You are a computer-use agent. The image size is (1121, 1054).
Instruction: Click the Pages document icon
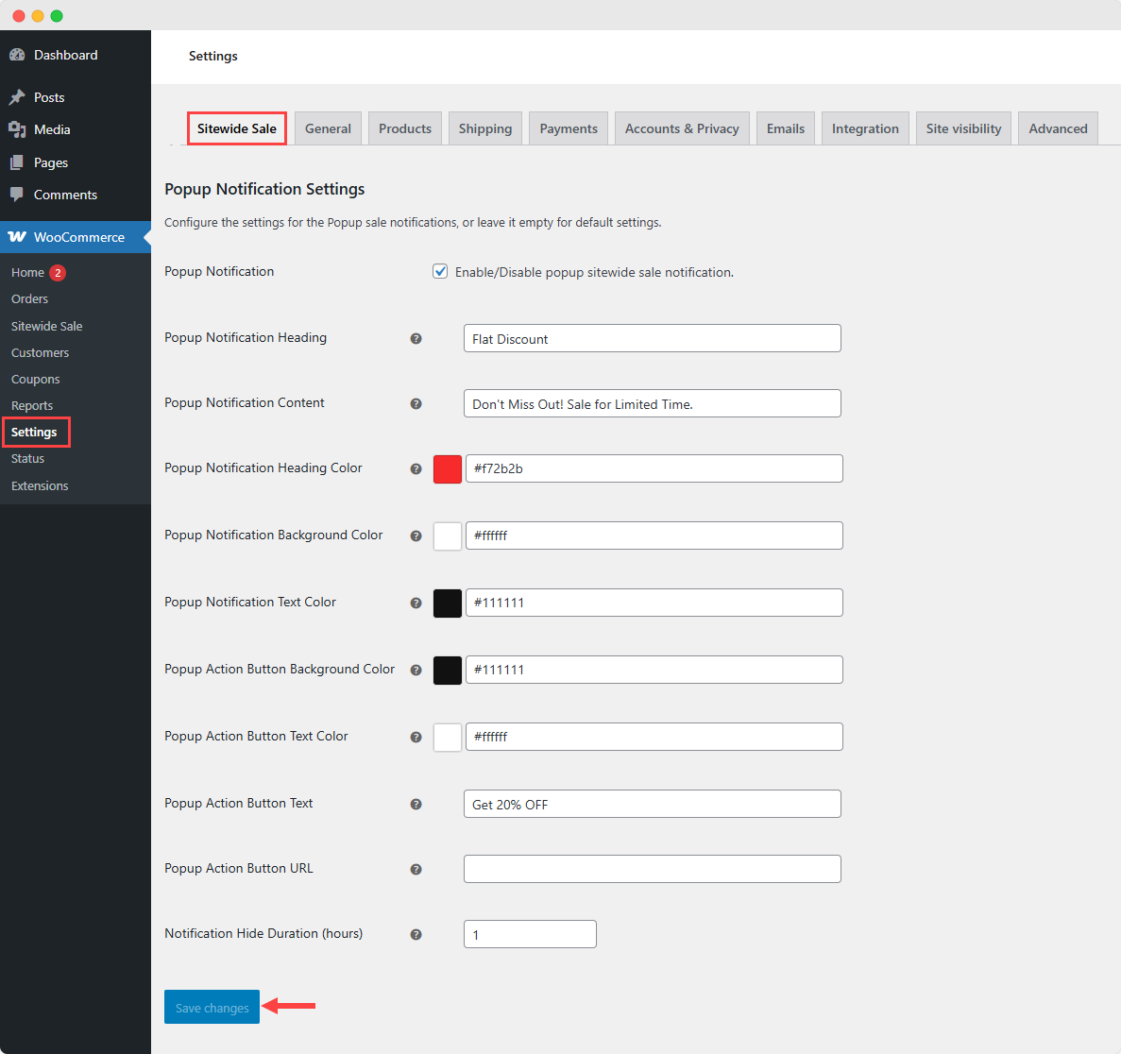pos(17,162)
